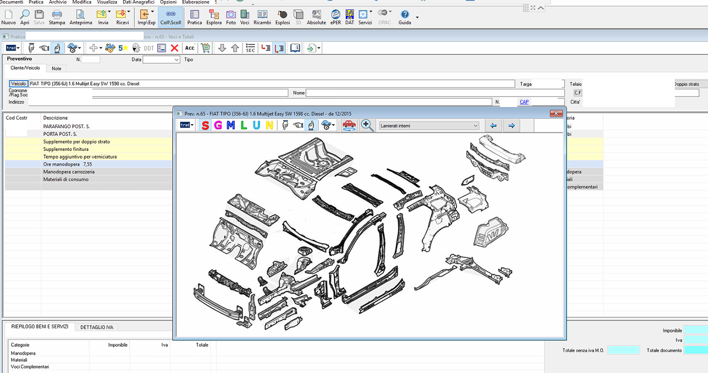The width and height of the screenshot is (708, 373).
Task: Open the Documenti menu
Action: point(12,2)
